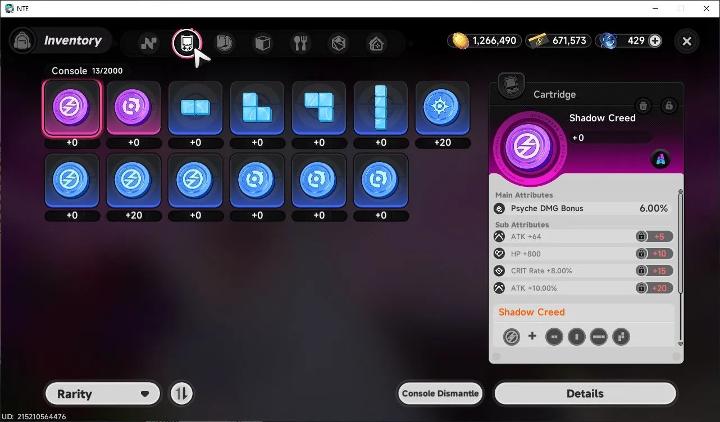Open the food utensils inventory tab
This screenshot has height=422, width=720.
tap(300, 43)
